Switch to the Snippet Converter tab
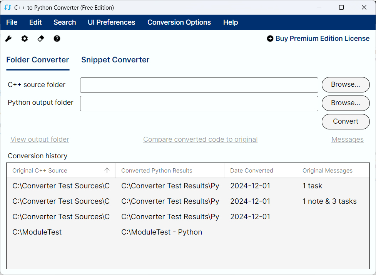Image resolution: width=376 pixels, height=275 pixels. tap(115, 60)
